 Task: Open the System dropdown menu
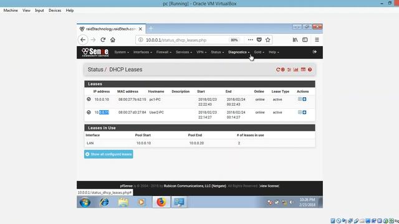(122, 52)
